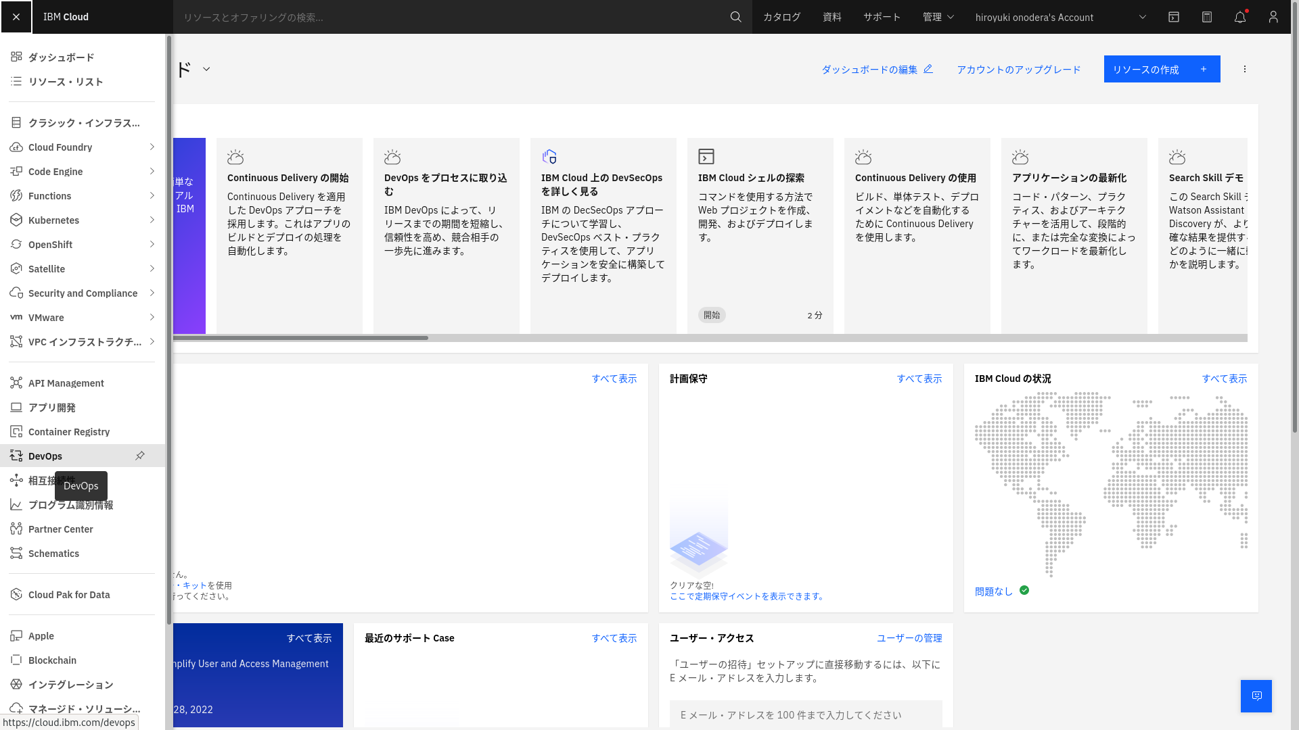Open Container Registry from the sidebar
Image resolution: width=1299 pixels, height=730 pixels.
68,431
